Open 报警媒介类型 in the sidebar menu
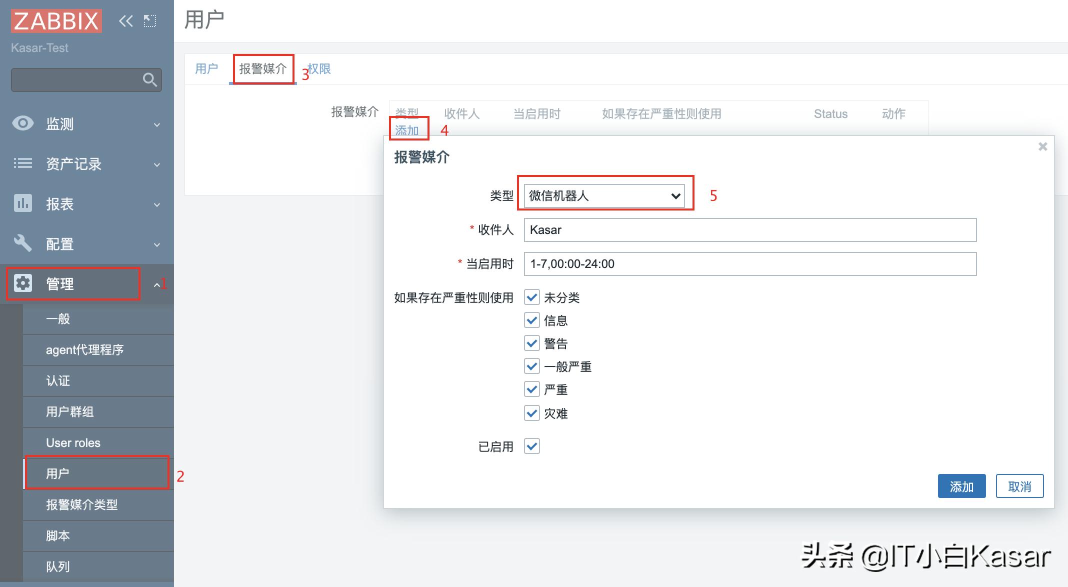Screen dimensions: 1068x587 pos(81,504)
